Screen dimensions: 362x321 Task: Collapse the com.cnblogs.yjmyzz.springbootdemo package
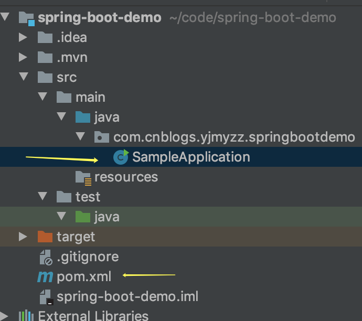80,136
